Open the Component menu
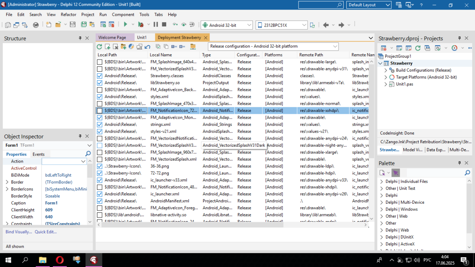Image resolution: width=475 pixels, height=267 pixels. click(123, 15)
